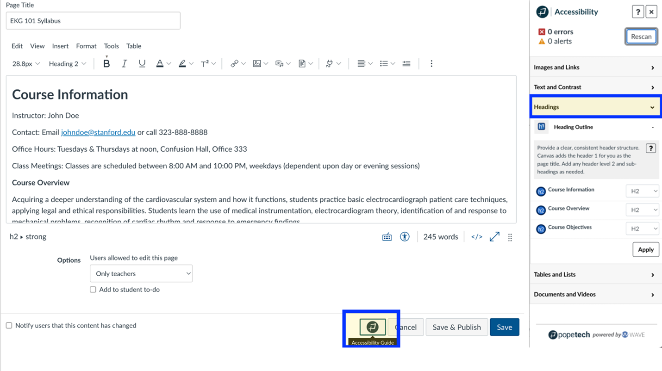This screenshot has height=371, width=662.
Task: Click the apps plug icon
Action: 330,63
